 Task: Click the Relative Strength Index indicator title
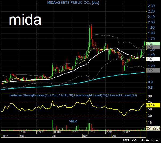pos(73,95)
